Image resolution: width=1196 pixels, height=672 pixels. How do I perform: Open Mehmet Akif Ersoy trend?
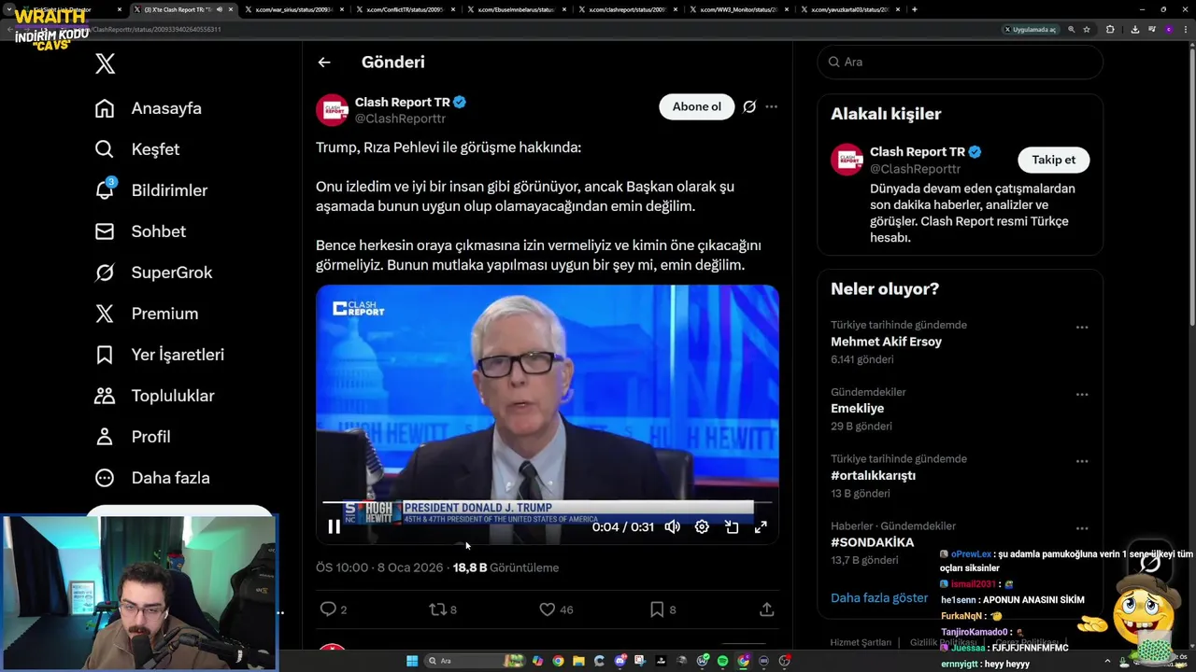[886, 342]
